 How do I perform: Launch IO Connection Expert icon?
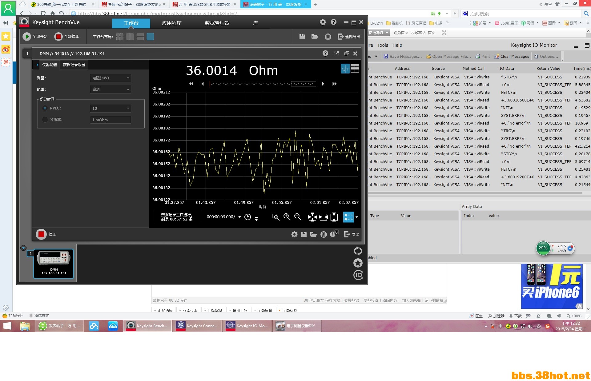[358, 275]
